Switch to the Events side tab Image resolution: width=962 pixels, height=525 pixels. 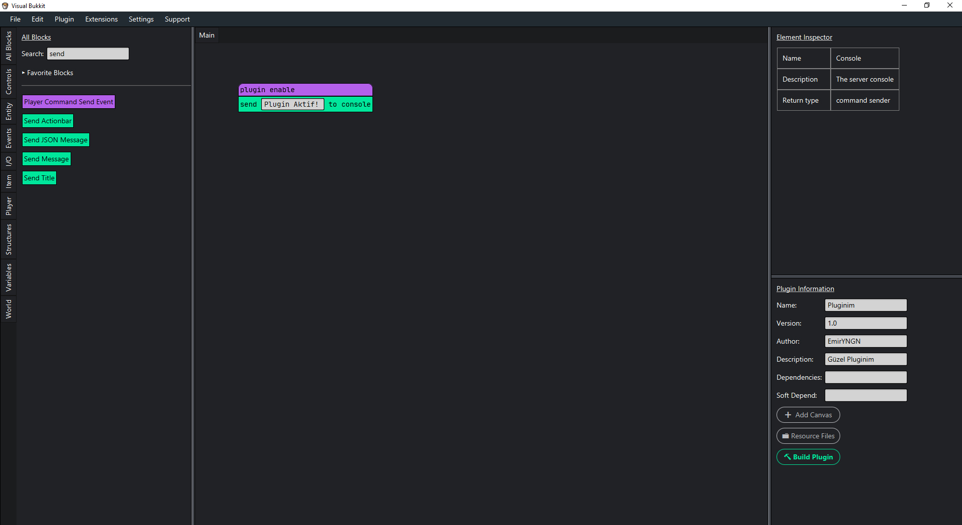9,138
